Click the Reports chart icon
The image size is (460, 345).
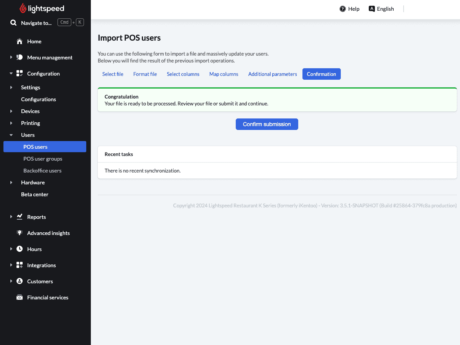pyautogui.click(x=20, y=217)
